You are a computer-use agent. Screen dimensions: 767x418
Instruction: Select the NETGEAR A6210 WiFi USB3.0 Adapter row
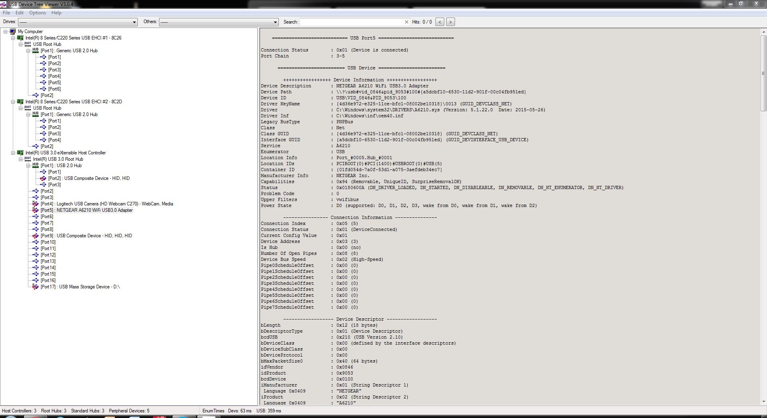tap(87, 210)
